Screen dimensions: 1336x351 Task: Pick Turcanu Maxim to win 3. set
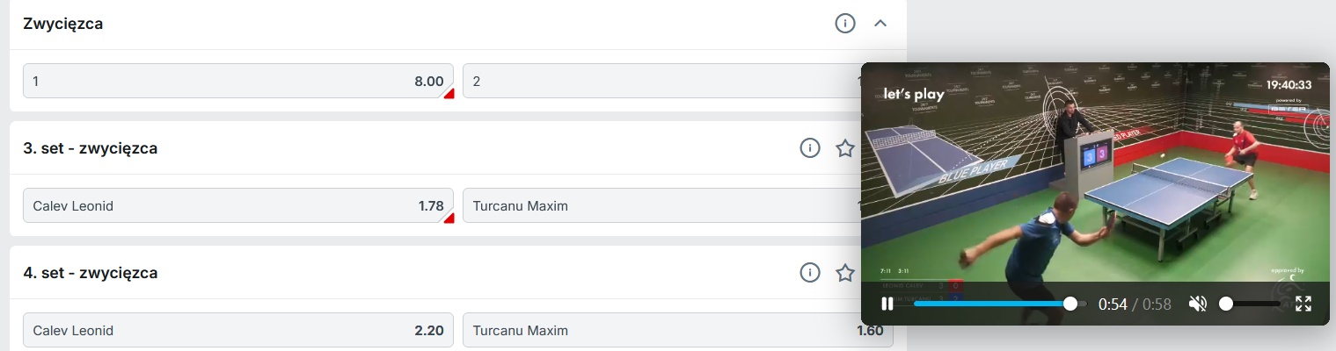point(660,205)
